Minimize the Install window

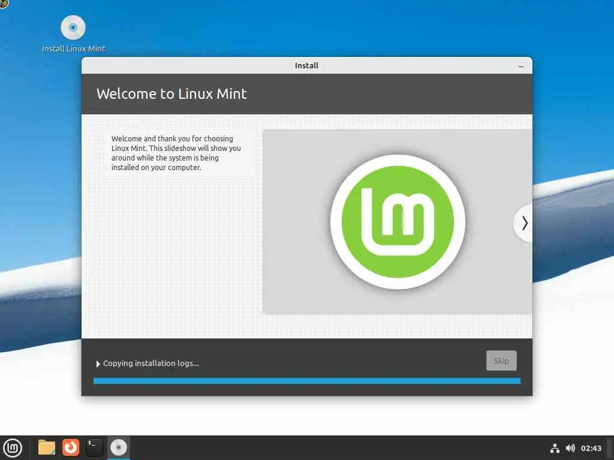point(521,66)
